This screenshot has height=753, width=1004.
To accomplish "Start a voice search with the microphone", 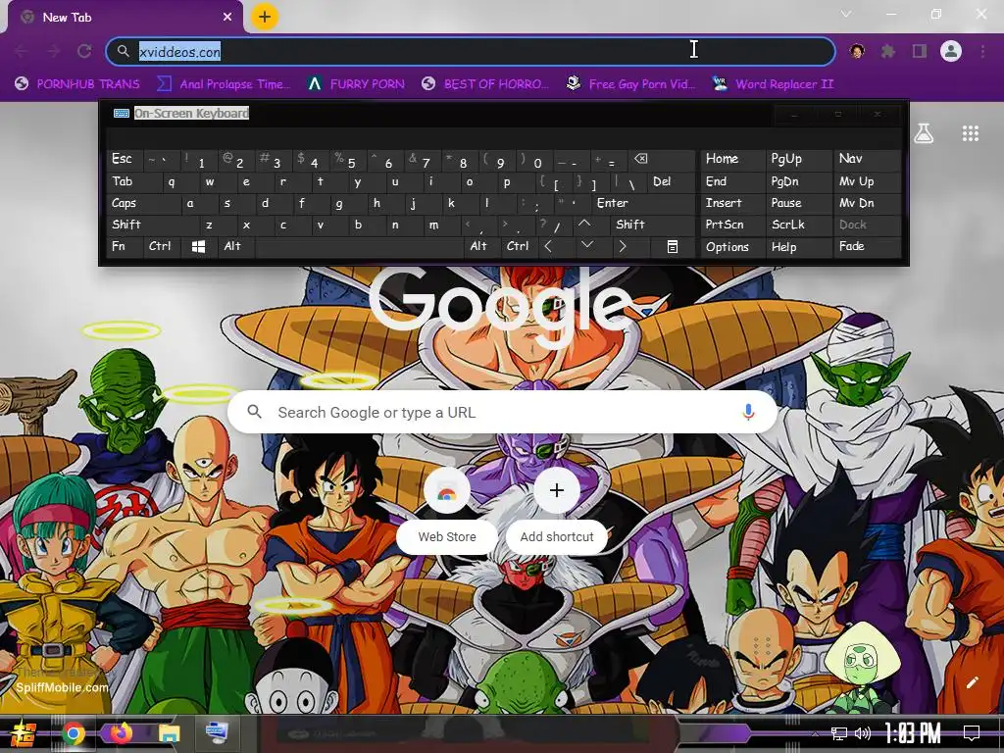I will [x=748, y=412].
